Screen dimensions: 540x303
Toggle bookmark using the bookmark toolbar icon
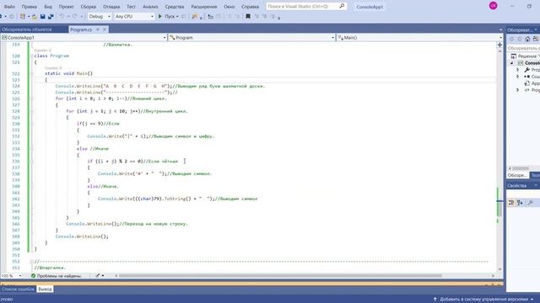point(247,17)
